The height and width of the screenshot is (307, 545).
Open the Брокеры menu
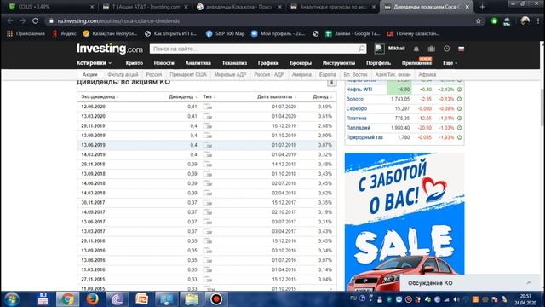pyautogui.click(x=301, y=63)
